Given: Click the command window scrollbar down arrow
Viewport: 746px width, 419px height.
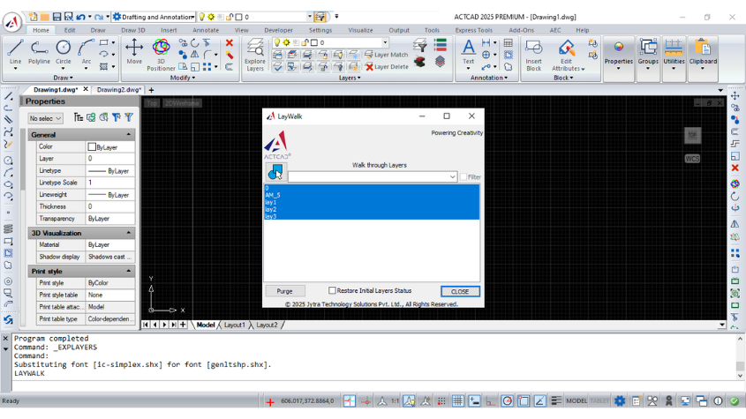Looking at the screenshot, I should [740, 376].
